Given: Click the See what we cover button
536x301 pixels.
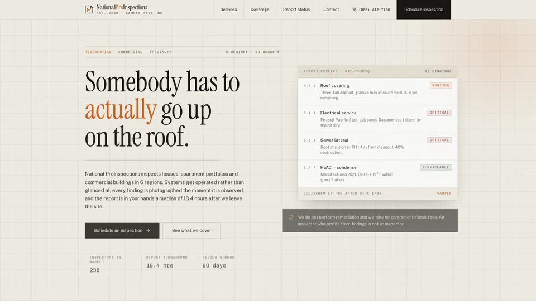Looking at the screenshot, I should 192,231.
